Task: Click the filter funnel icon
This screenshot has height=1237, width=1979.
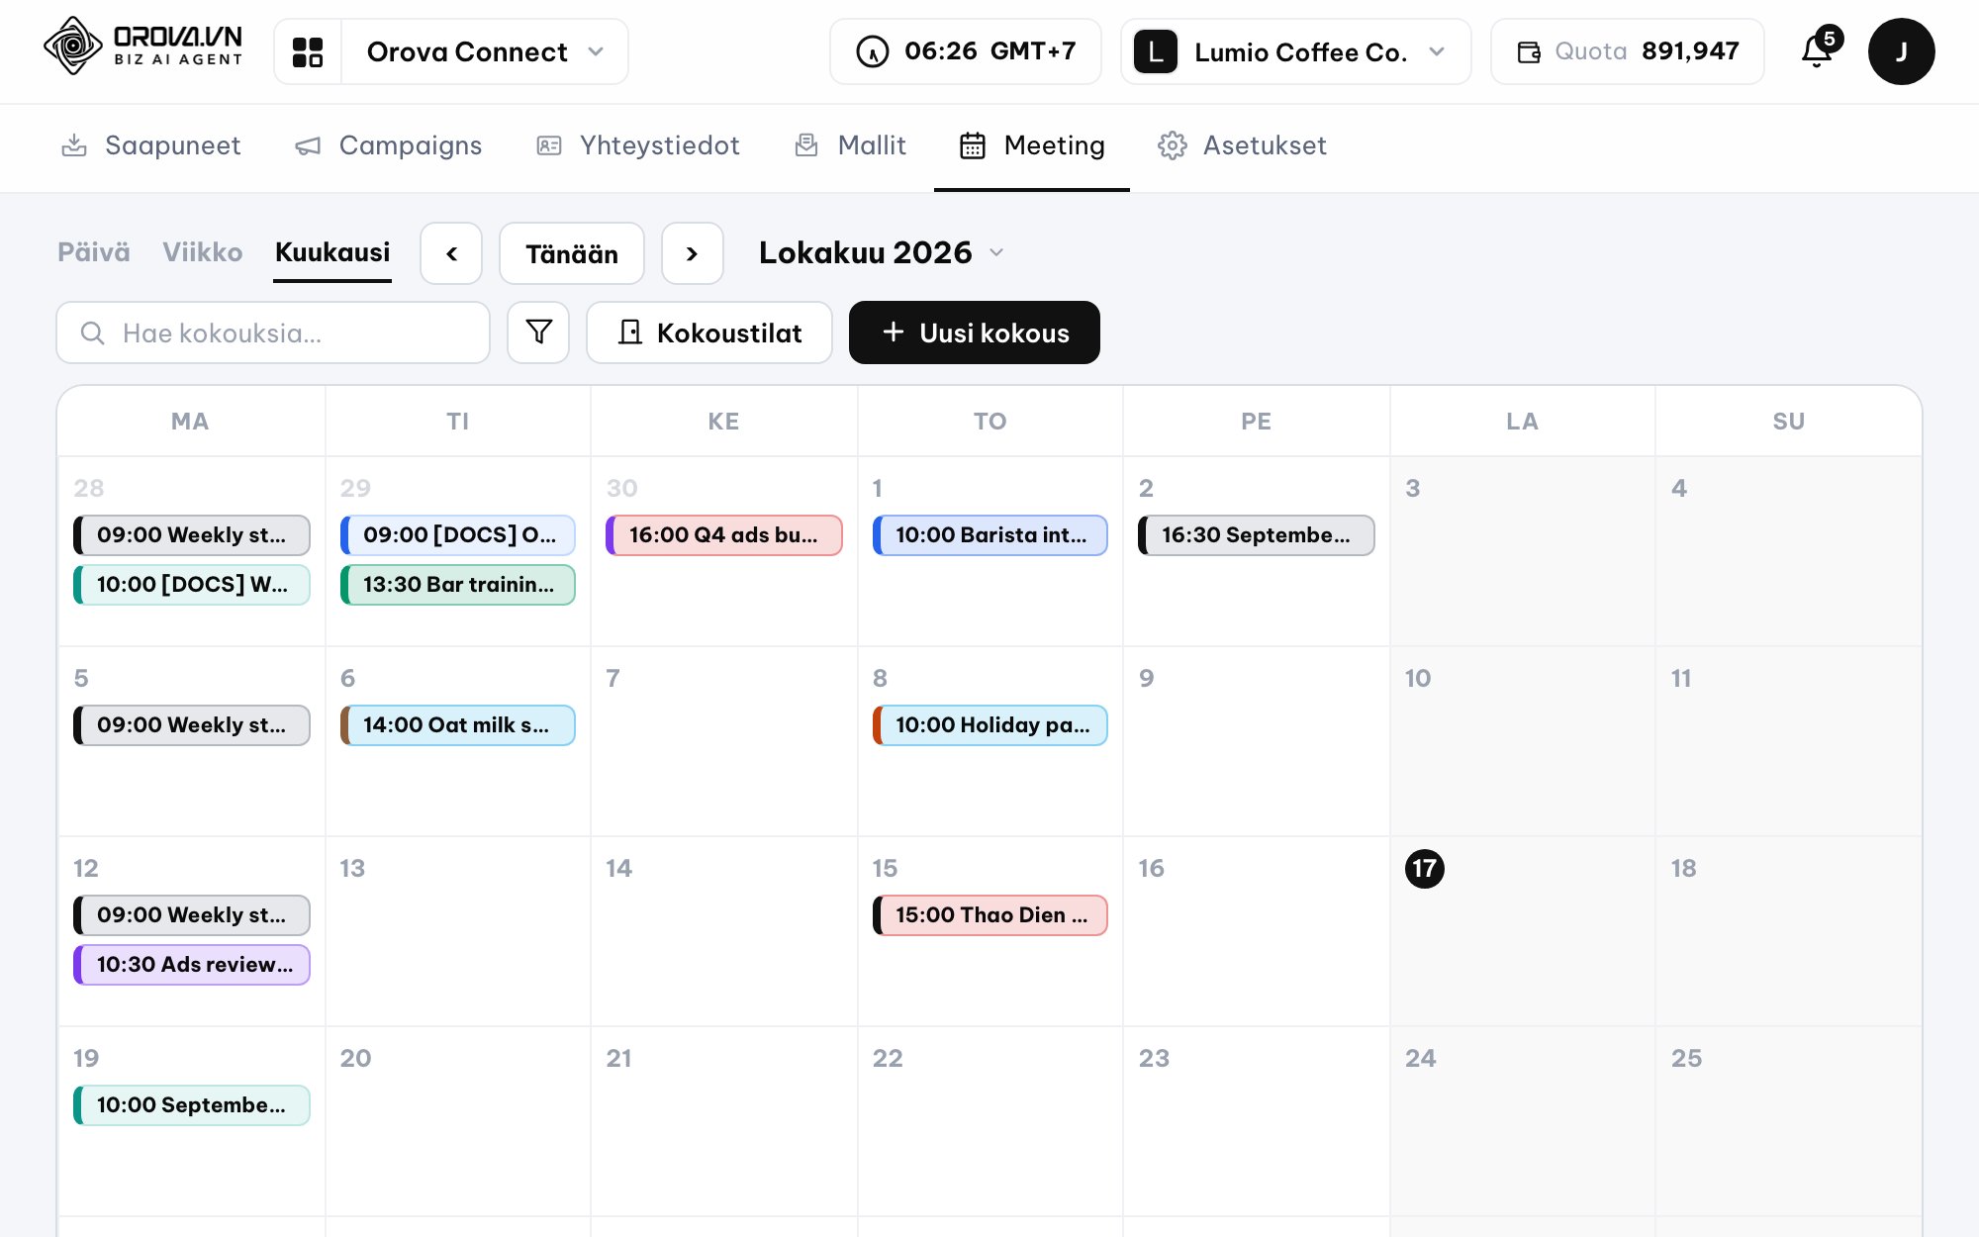Action: click(x=538, y=333)
